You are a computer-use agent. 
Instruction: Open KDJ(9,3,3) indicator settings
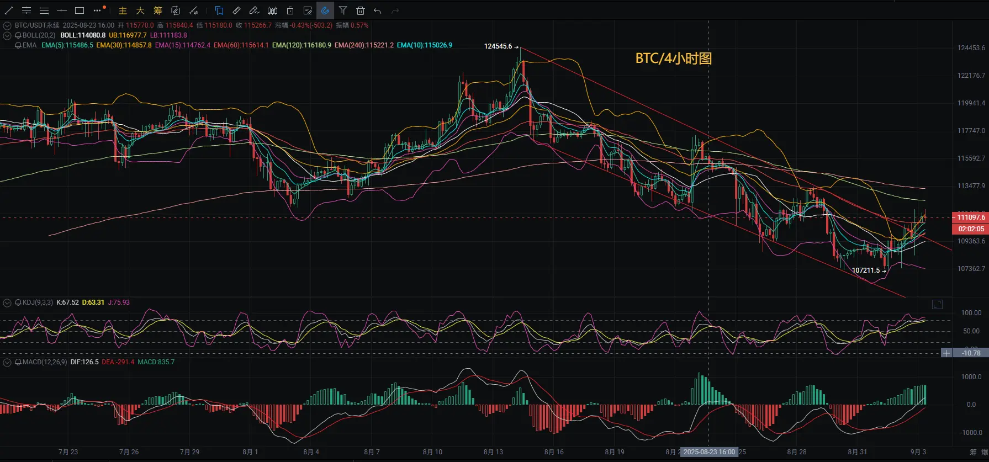tap(38, 302)
